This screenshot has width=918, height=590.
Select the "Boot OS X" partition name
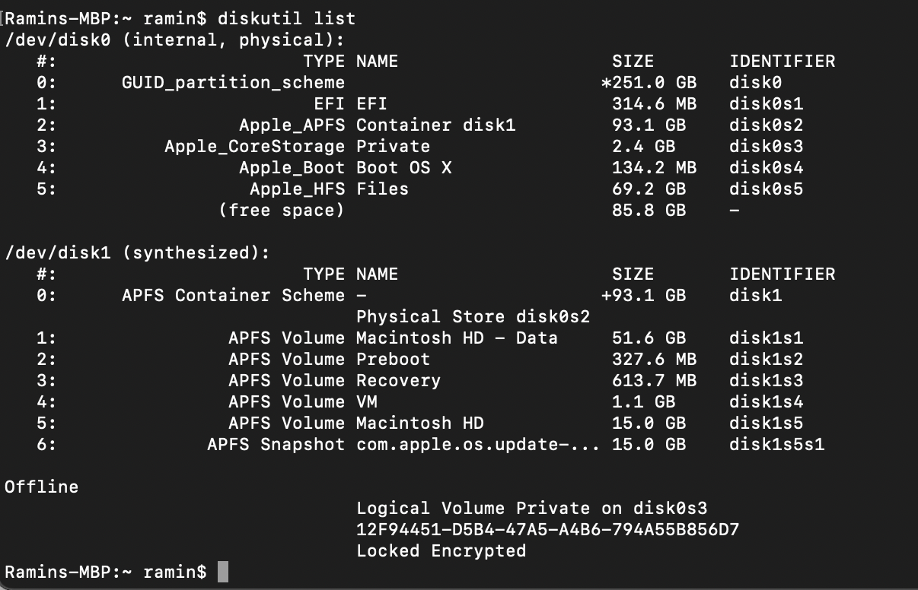[403, 167]
